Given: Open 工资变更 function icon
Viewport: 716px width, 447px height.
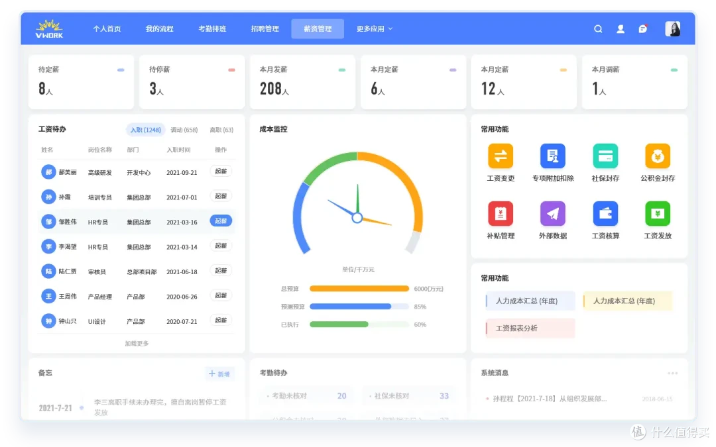Looking at the screenshot, I should pyautogui.click(x=501, y=156).
